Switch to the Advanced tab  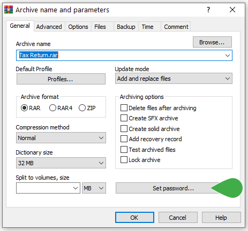coord(49,27)
